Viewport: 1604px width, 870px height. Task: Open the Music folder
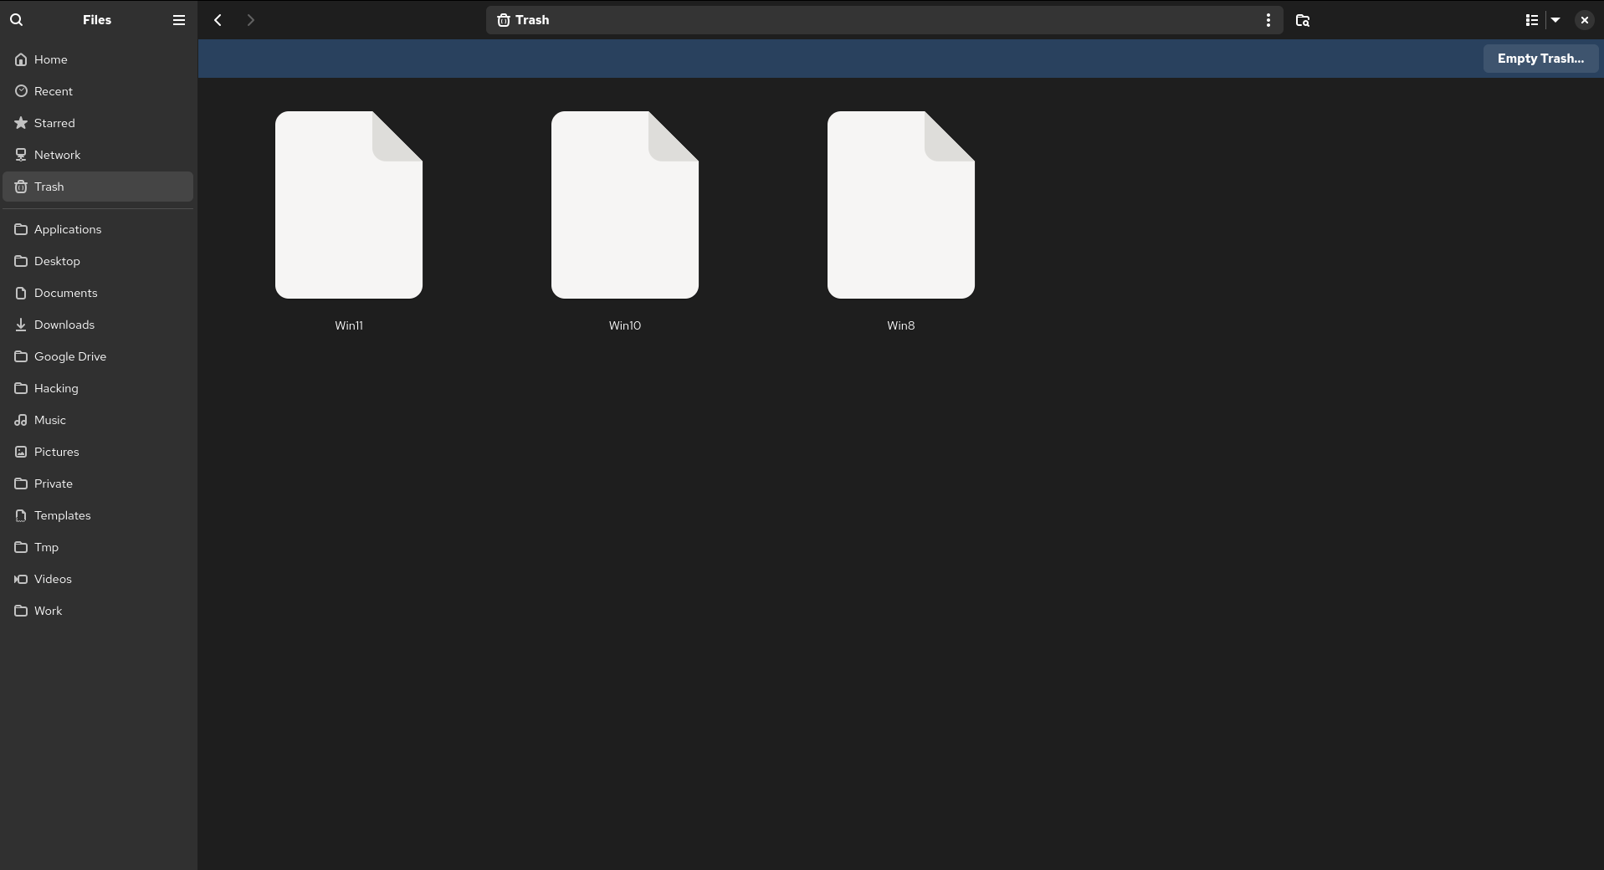coord(50,420)
